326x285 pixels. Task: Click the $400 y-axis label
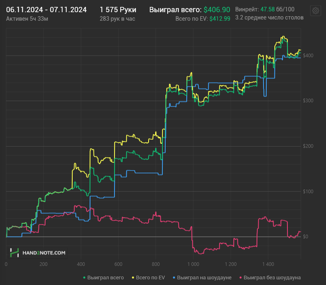point(308,55)
